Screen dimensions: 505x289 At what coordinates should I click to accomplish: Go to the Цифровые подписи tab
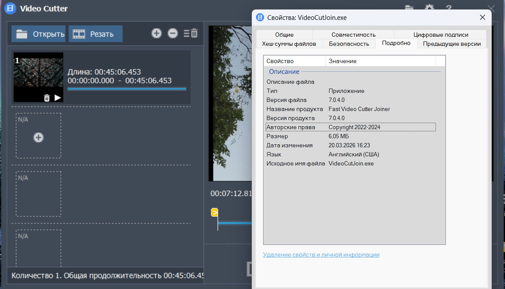(440, 35)
